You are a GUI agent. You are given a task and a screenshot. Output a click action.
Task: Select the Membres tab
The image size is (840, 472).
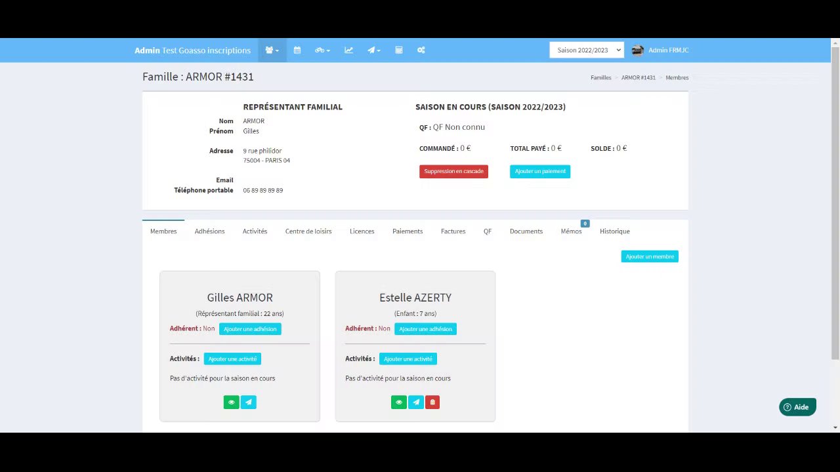(163, 231)
